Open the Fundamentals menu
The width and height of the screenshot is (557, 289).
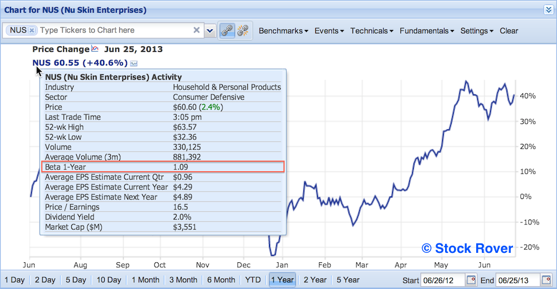(427, 31)
